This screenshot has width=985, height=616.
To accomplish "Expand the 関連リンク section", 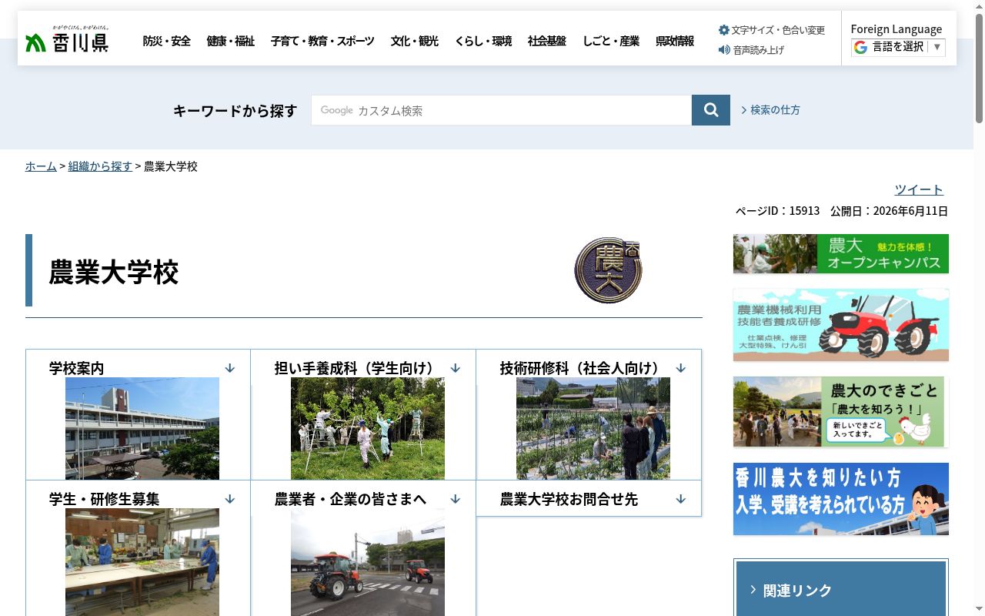I will click(x=841, y=589).
